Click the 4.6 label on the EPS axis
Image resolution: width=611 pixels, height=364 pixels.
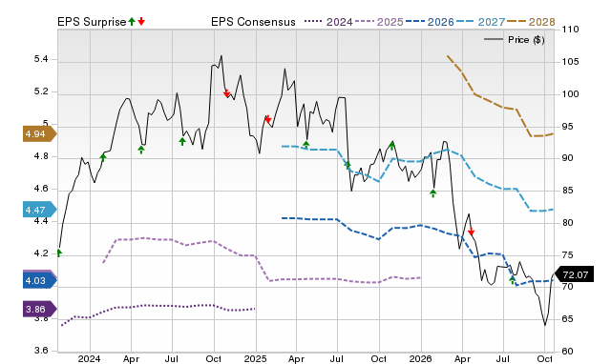pyautogui.click(x=41, y=189)
